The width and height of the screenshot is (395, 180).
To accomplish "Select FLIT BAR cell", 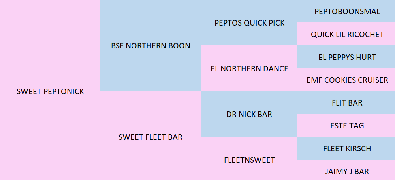I will point(346,102).
